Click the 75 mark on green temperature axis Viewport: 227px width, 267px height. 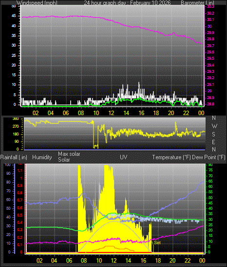click(x=210, y=170)
